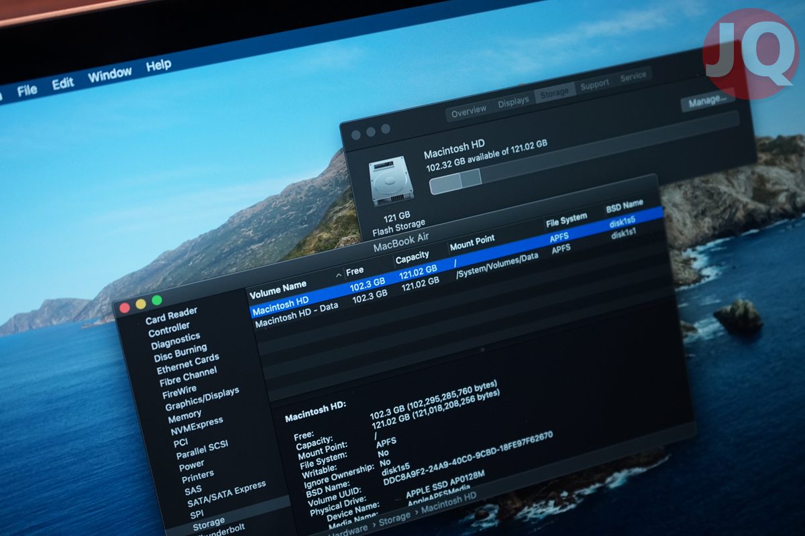The height and width of the screenshot is (536, 805).
Task: Select PCI in the sidebar
Action: (180, 442)
